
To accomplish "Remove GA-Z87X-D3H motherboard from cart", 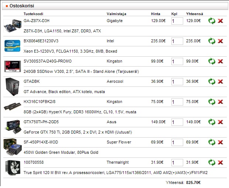I will [220, 21].
